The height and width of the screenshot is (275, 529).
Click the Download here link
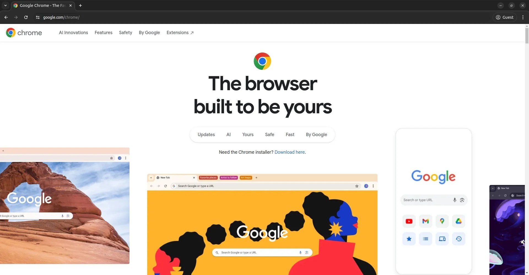[x=290, y=152]
